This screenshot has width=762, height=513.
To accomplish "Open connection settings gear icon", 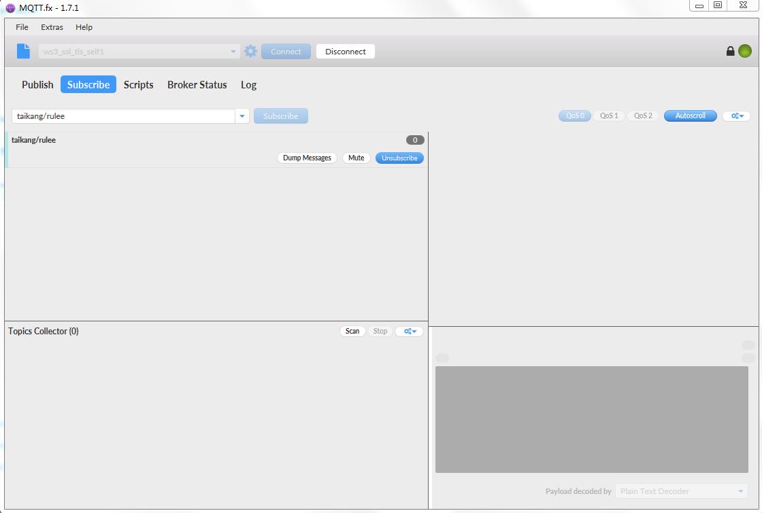I will pos(250,51).
